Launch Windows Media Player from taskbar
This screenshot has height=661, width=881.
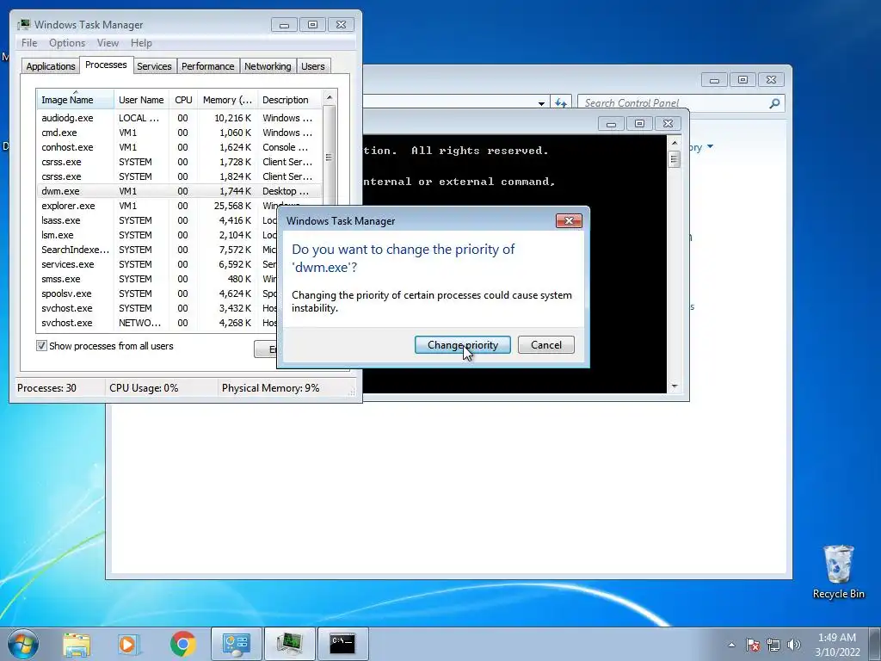(x=128, y=644)
